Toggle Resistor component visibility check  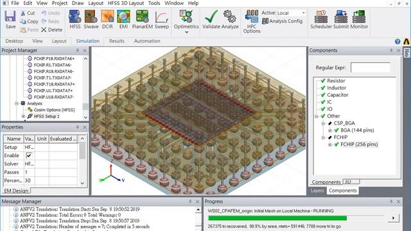coord(323,81)
